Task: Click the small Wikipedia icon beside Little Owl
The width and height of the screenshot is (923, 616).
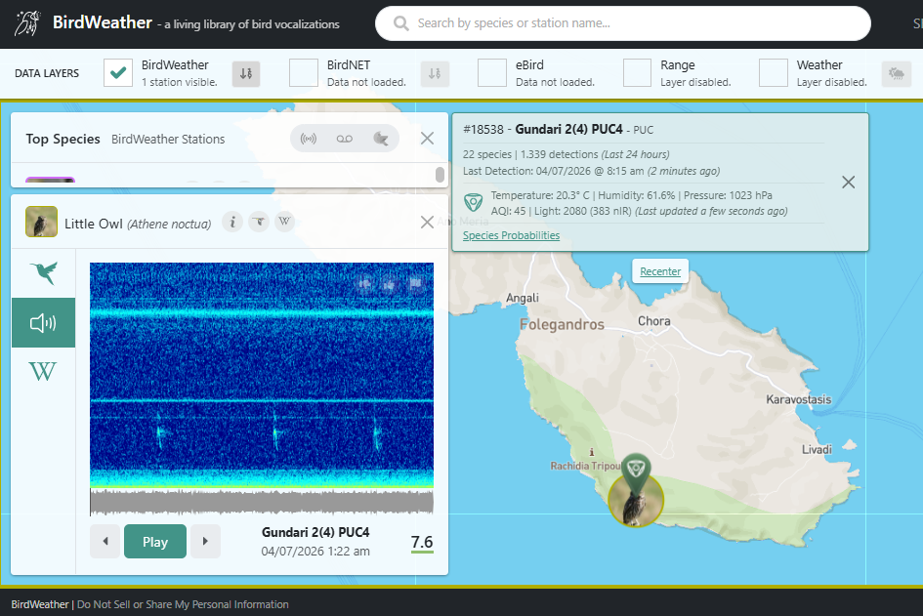Action: (x=284, y=222)
